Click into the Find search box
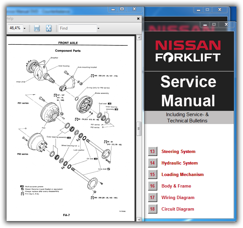 pos(77,28)
